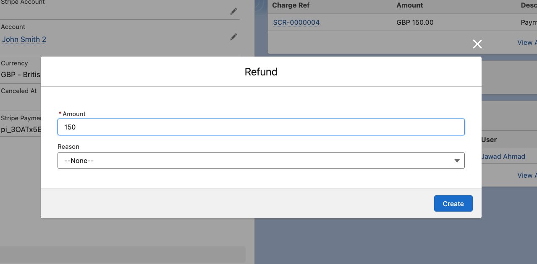Viewport: 537px width, 264px height.
Task: Click the Amount column header in charges table
Action: (409, 5)
